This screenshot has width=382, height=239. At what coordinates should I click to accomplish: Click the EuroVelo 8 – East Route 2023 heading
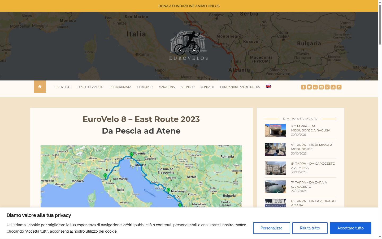click(141, 119)
